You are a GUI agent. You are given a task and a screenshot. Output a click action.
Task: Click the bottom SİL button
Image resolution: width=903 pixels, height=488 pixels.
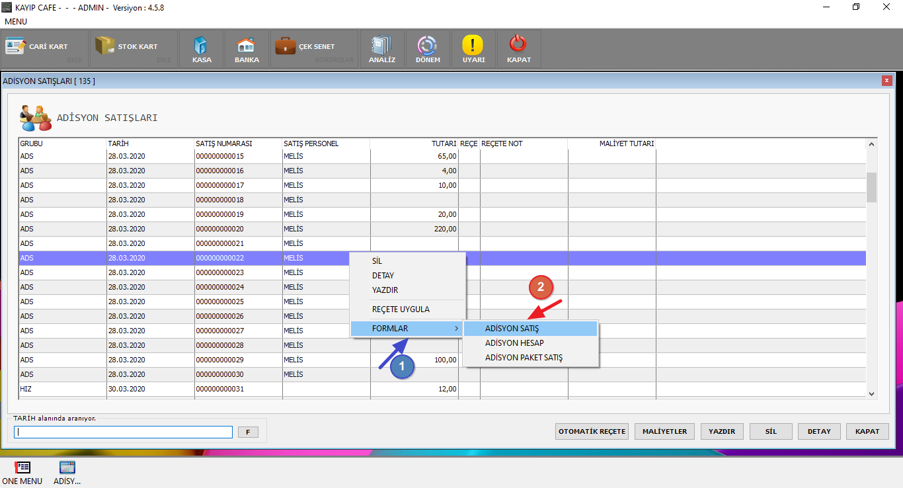771,431
